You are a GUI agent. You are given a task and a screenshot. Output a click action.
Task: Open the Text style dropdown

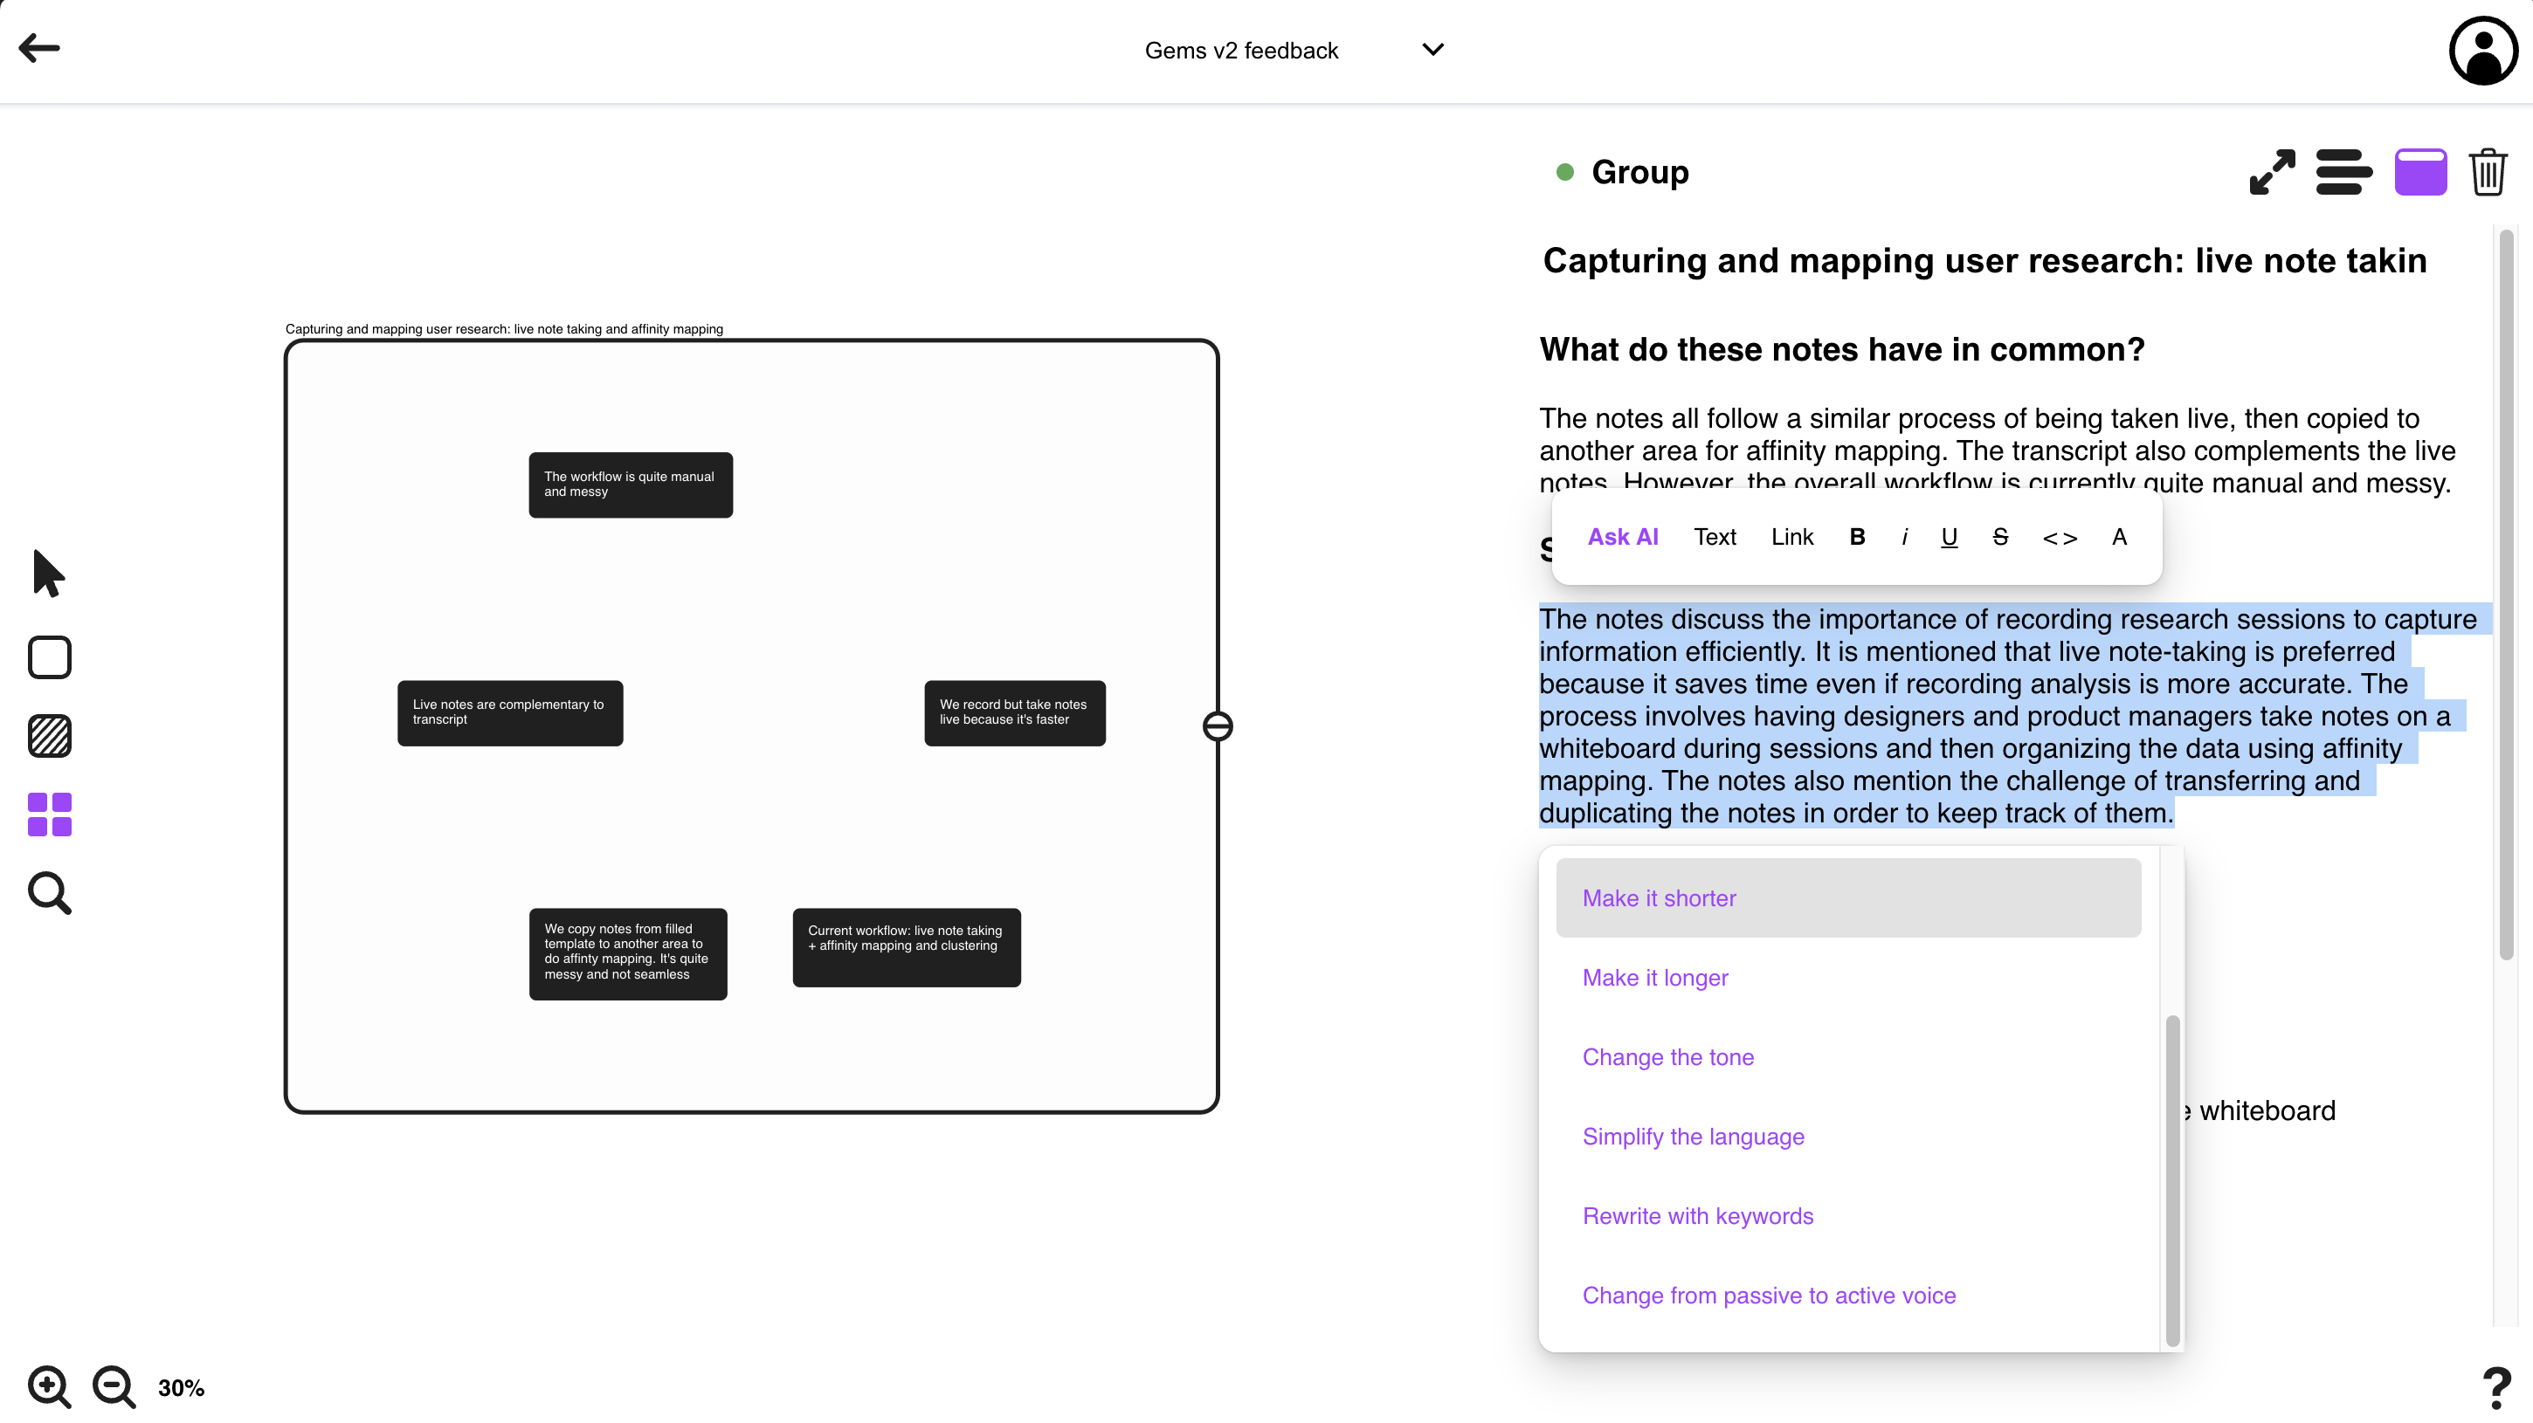pyautogui.click(x=1714, y=537)
